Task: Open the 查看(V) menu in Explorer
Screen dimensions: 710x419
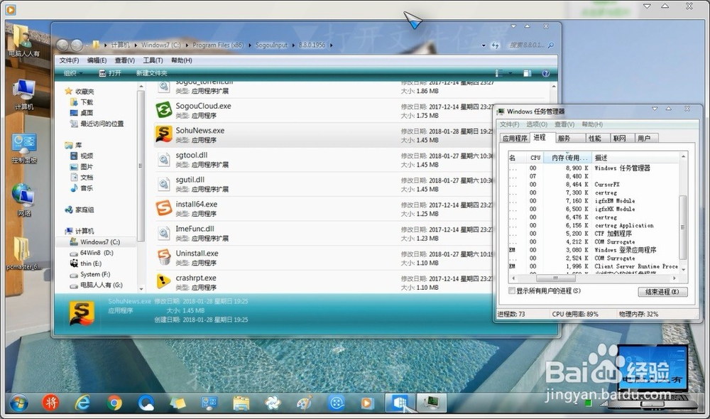Action: [x=124, y=60]
